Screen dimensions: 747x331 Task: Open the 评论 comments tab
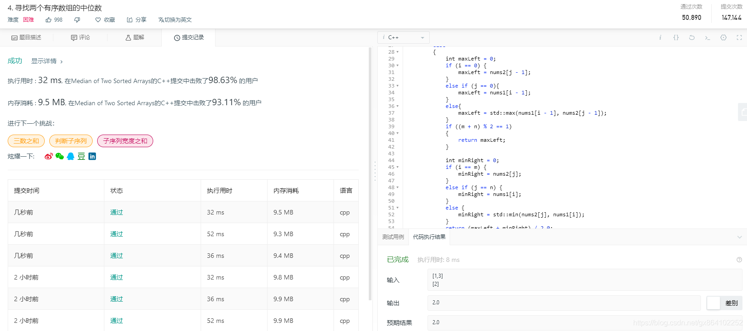pyautogui.click(x=80, y=37)
